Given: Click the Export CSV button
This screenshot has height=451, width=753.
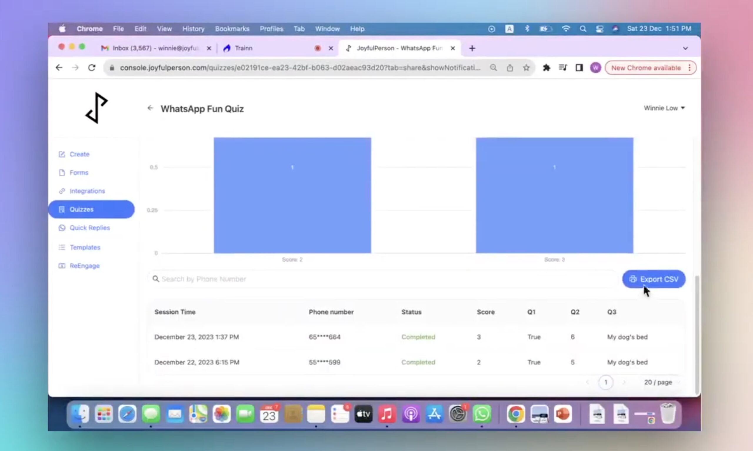Looking at the screenshot, I should point(653,279).
